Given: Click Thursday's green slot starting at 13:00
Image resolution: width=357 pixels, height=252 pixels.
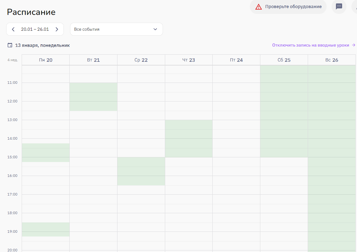Looking at the screenshot, I should 189,138.
